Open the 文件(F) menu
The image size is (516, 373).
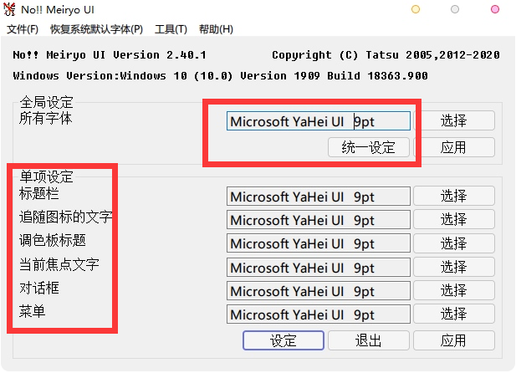(x=23, y=29)
